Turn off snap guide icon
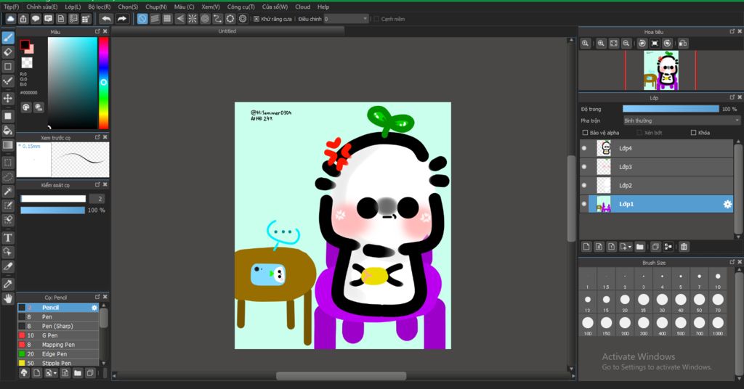 [x=142, y=19]
